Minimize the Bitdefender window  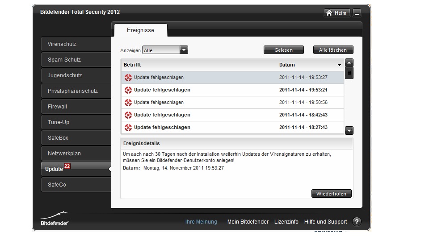357,13
